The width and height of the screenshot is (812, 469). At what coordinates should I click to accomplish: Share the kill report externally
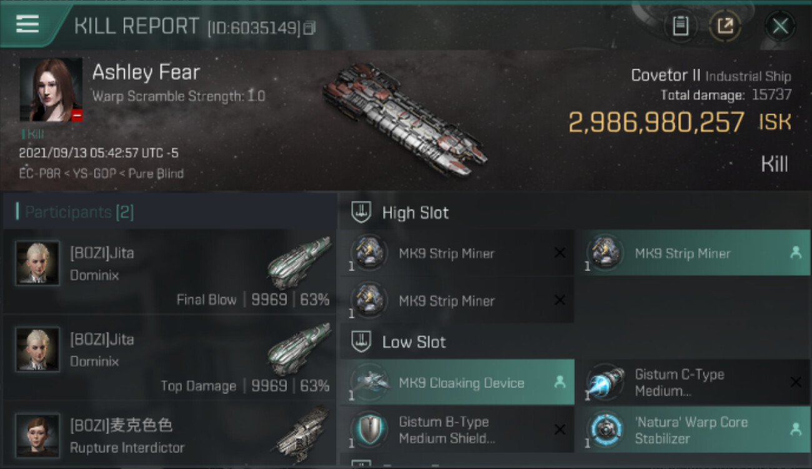pyautogui.click(x=725, y=26)
